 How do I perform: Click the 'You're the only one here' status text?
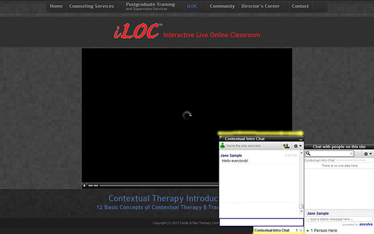tap(243, 145)
